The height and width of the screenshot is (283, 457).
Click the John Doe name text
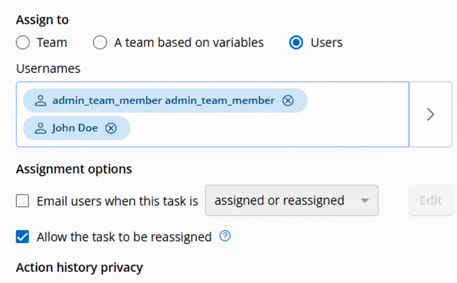coord(75,128)
